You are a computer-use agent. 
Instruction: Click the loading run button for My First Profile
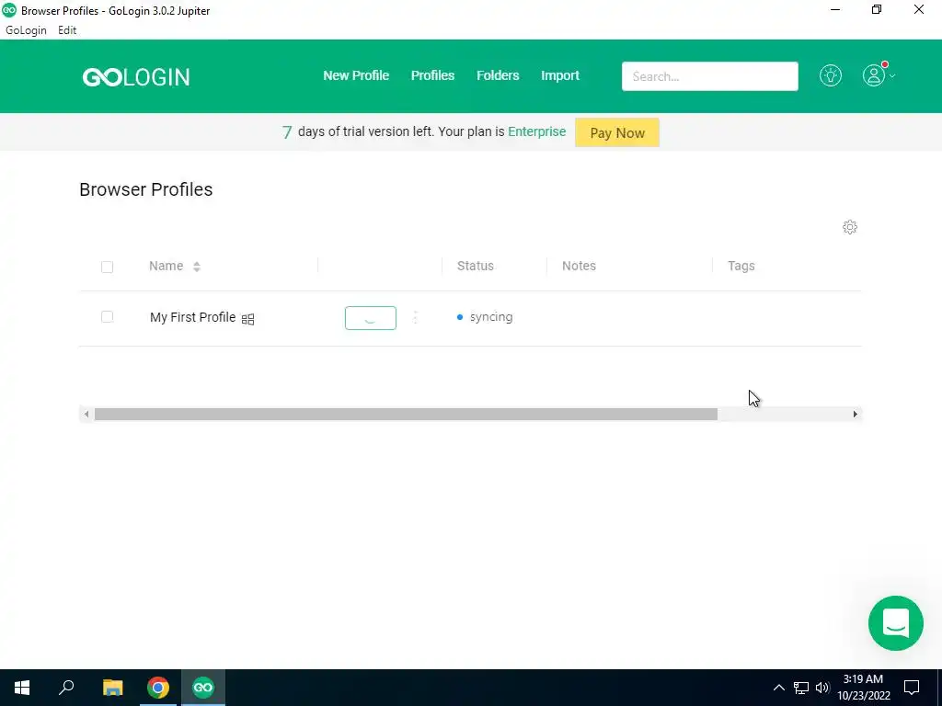(370, 317)
